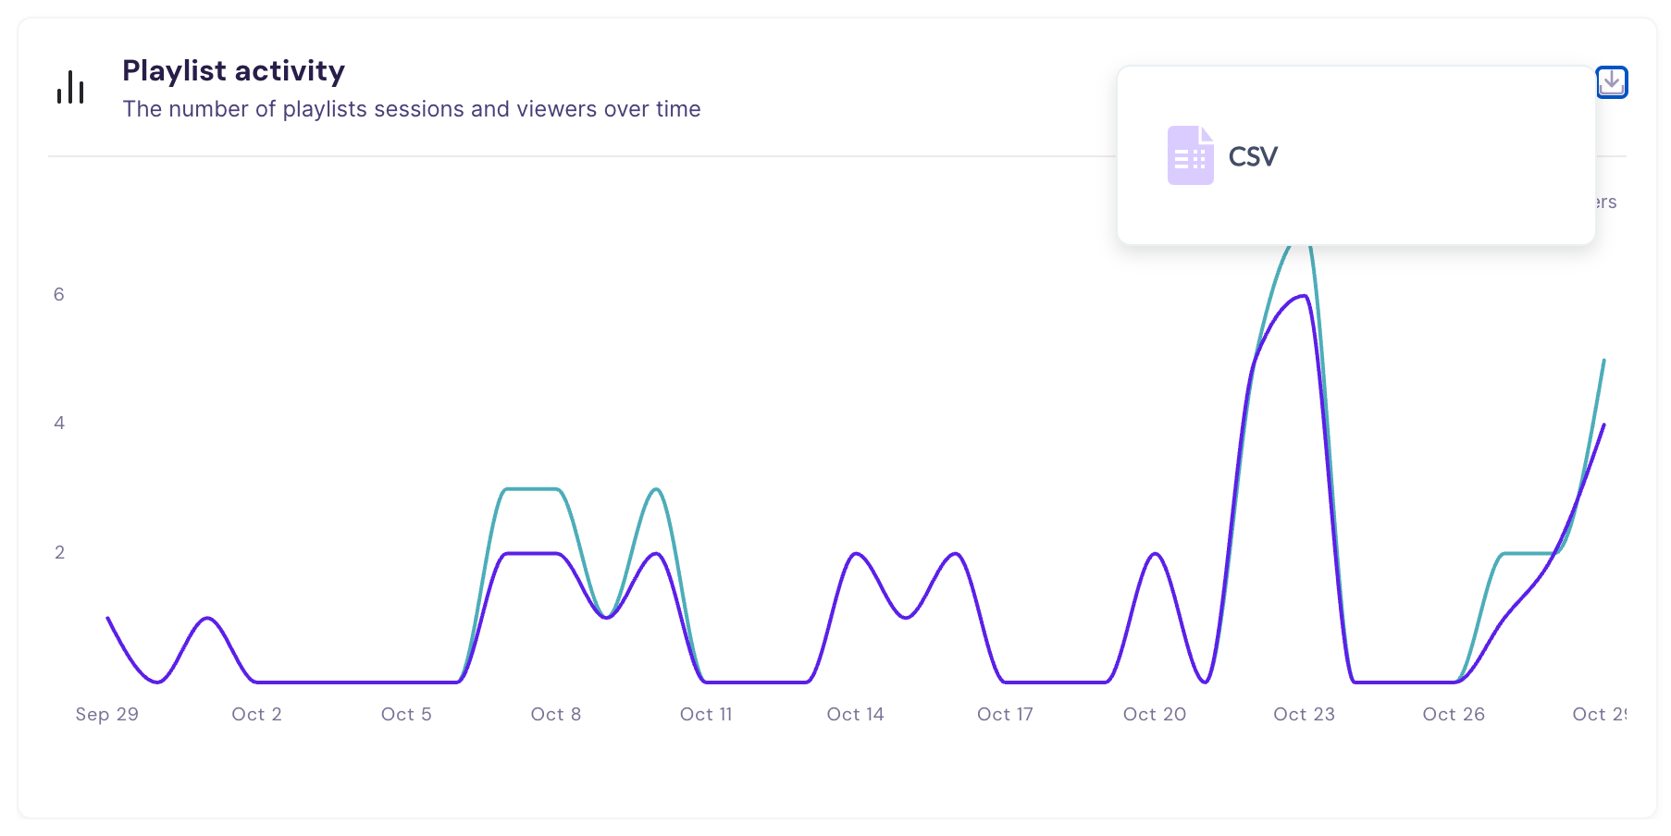Click the Oct 14 label on the x-axis
The image size is (1671, 836).
click(855, 713)
